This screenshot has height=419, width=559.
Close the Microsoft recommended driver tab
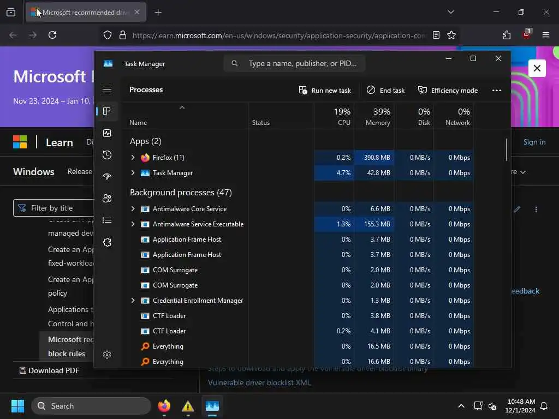coord(137,12)
